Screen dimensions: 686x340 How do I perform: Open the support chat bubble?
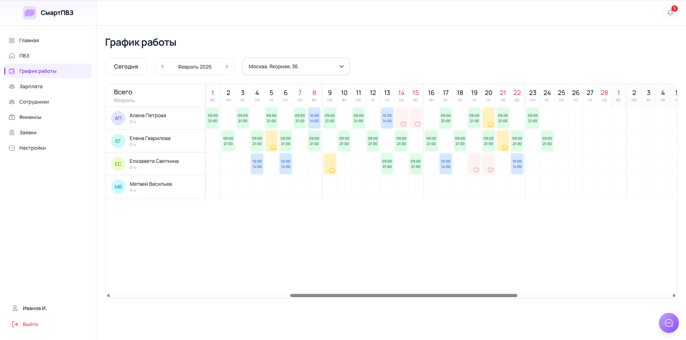[x=668, y=323]
